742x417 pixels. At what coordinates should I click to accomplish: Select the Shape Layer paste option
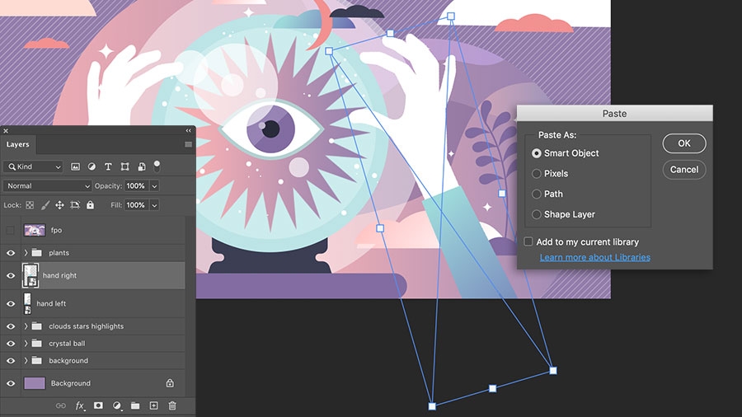coord(536,214)
